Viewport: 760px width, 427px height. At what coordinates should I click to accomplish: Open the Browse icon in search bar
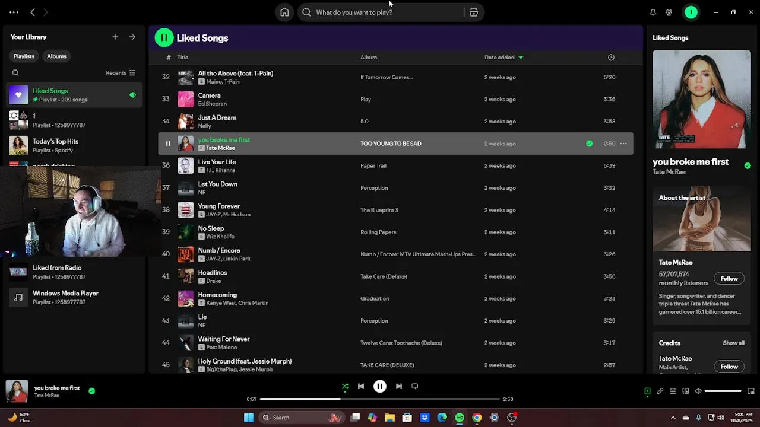474,12
